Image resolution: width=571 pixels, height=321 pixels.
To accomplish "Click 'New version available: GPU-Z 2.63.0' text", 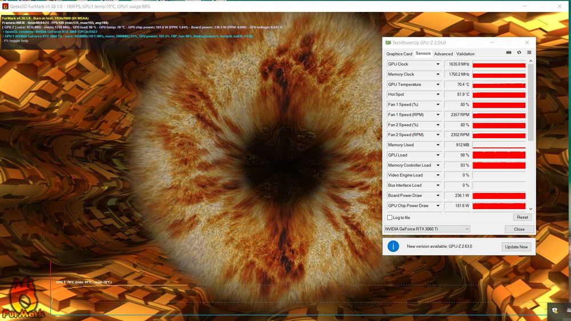I will click(x=439, y=246).
